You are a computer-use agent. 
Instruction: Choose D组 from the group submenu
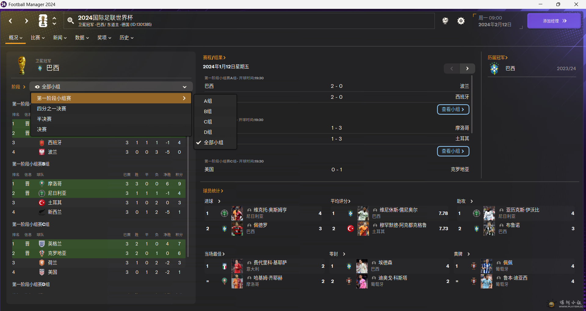pos(208,132)
